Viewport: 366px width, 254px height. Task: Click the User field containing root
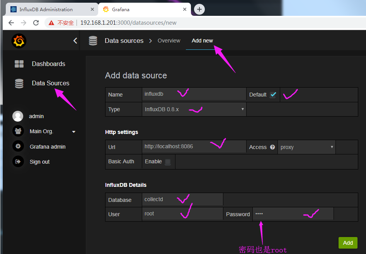pyautogui.click(x=182, y=213)
